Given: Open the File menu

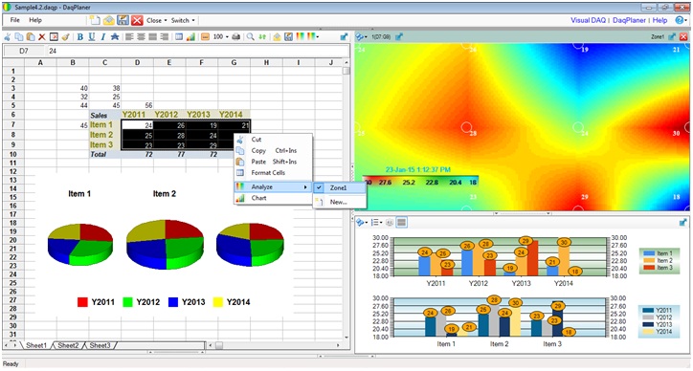Looking at the screenshot, I should (x=15, y=20).
